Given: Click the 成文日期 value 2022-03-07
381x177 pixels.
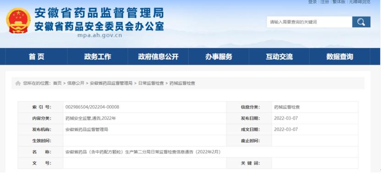Looking at the screenshot, I should (x=286, y=129).
